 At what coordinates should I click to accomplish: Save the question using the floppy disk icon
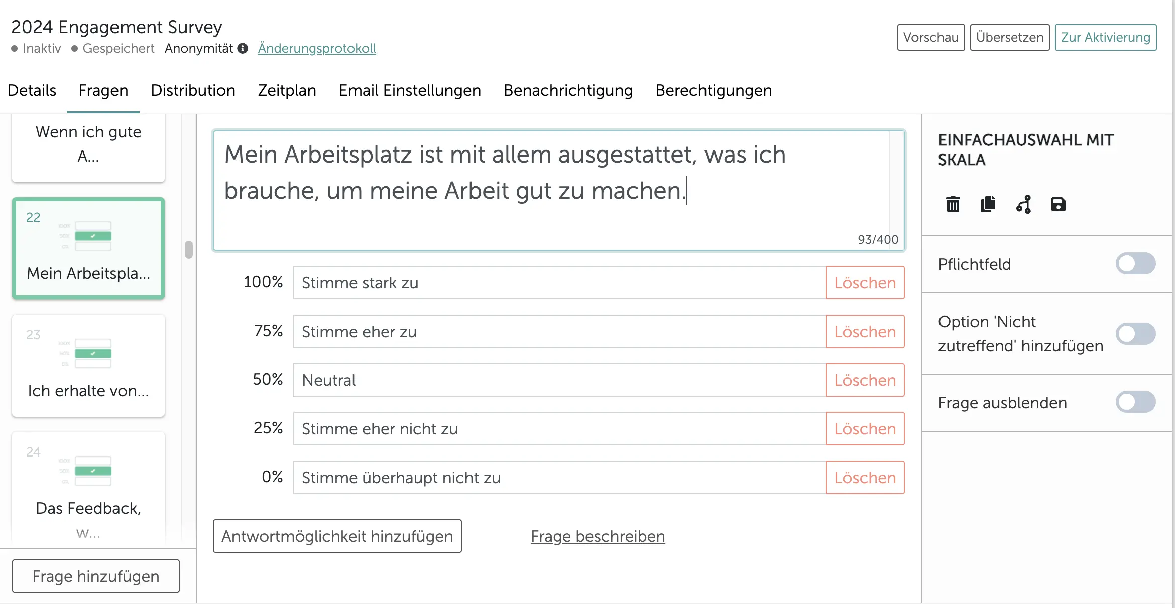point(1059,205)
